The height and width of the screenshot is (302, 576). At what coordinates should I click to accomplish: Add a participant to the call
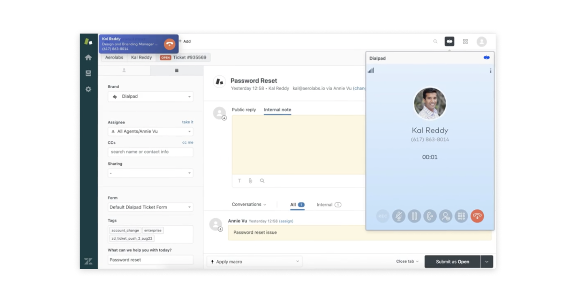[446, 216]
